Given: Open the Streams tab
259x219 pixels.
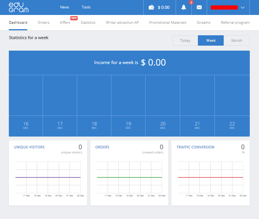Looking at the screenshot, I should 204,23.
